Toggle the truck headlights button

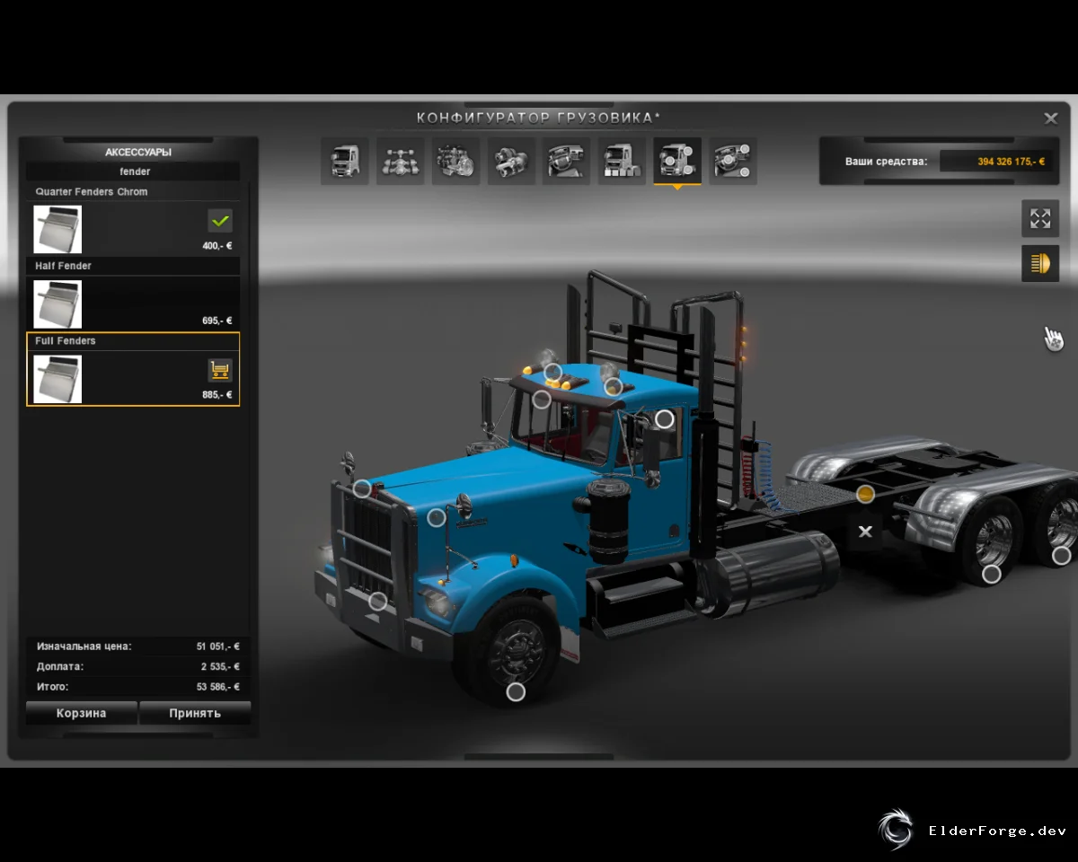[x=1040, y=263]
